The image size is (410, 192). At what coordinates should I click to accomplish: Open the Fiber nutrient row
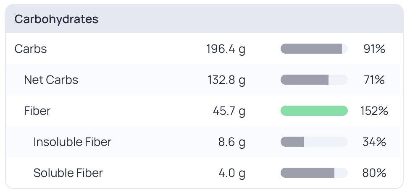[204, 111]
